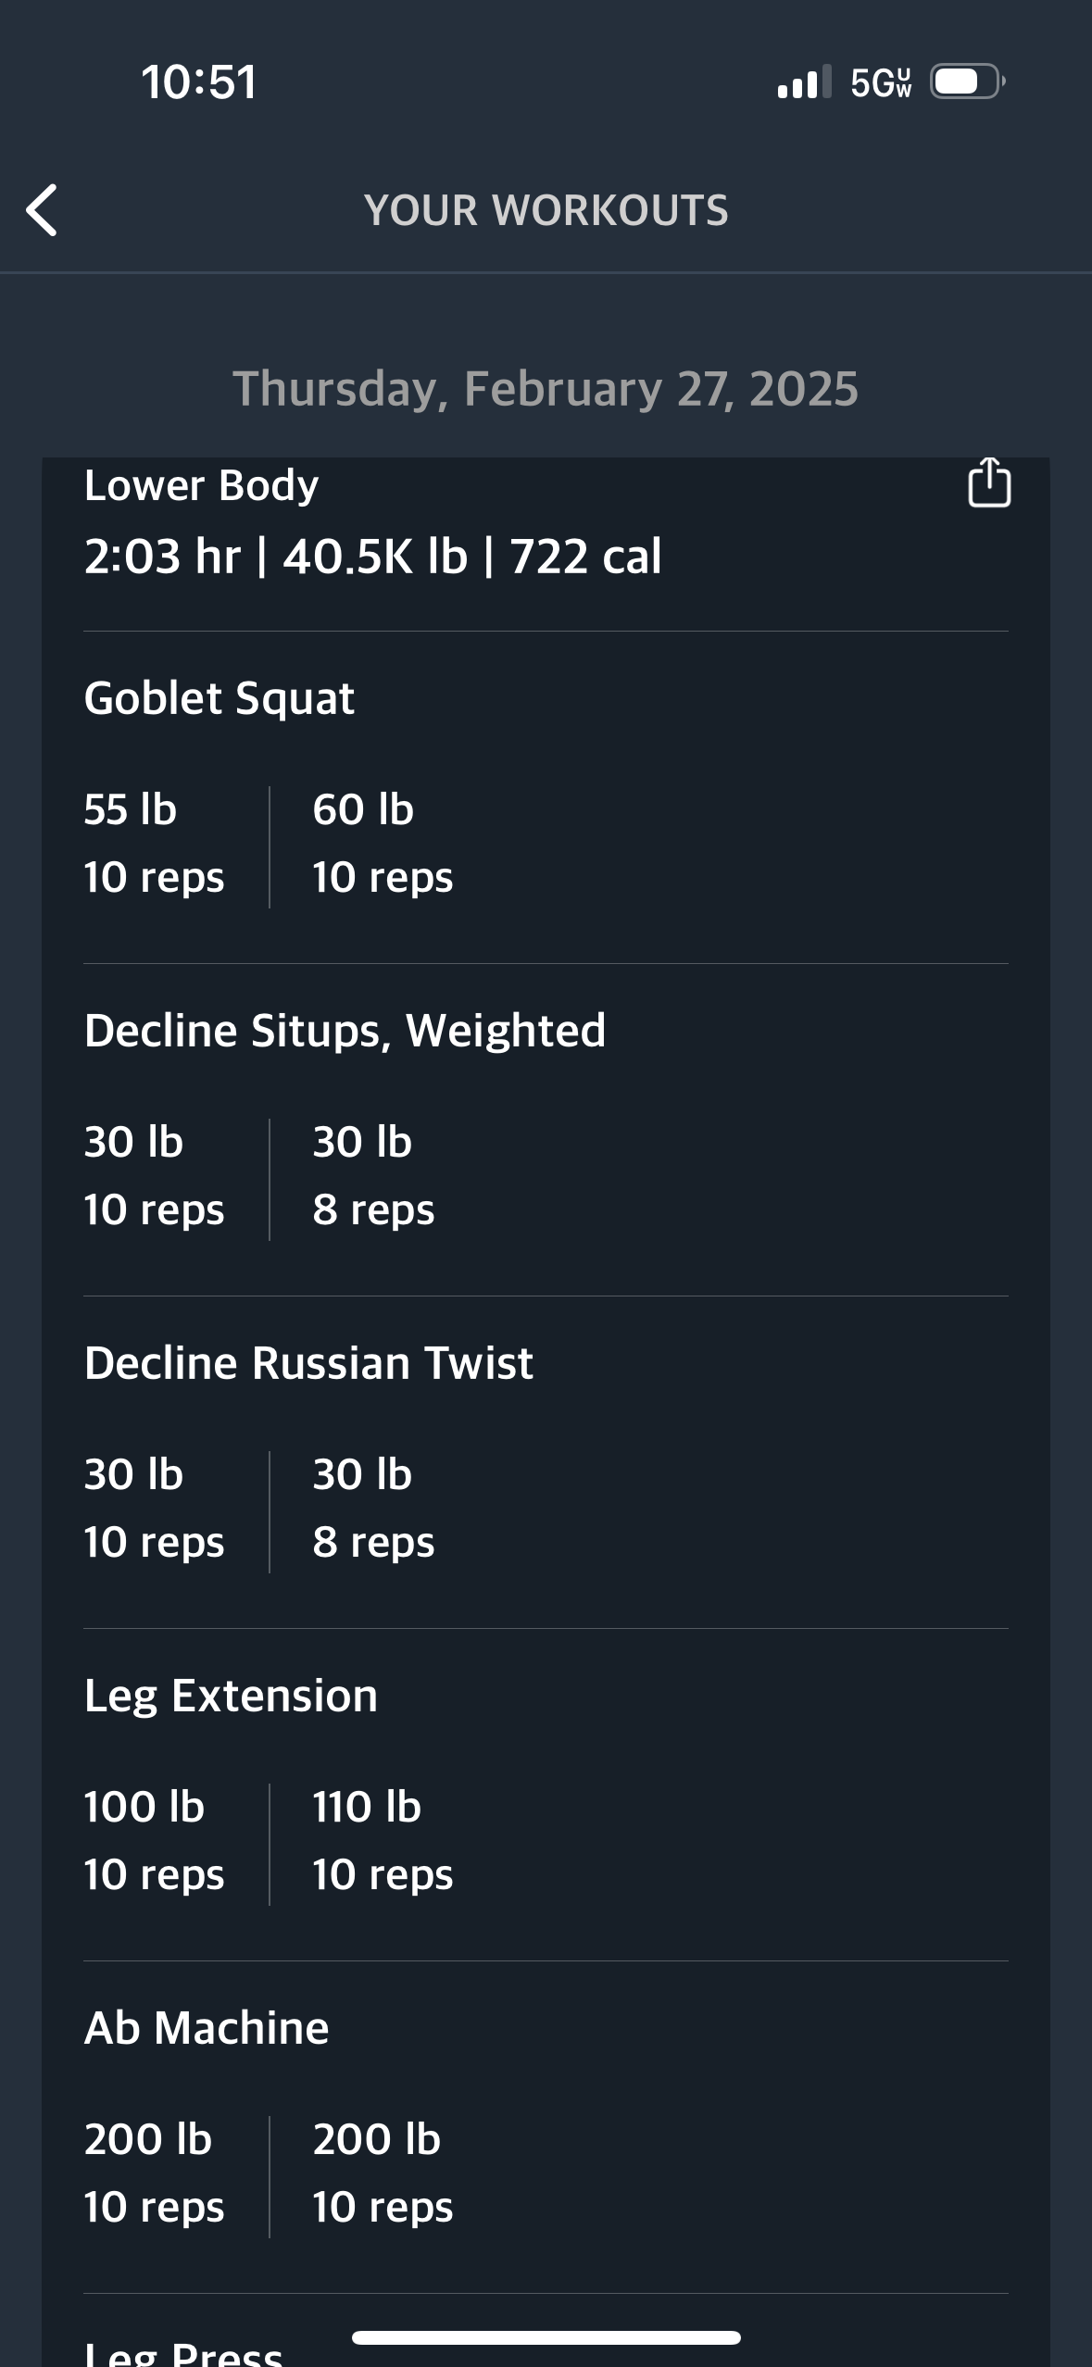Tap the Thursday, February 27, 2025 date

pyautogui.click(x=546, y=388)
